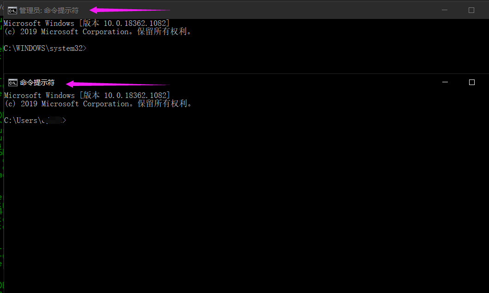The width and height of the screenshot is (489, 293).
Task: Click version line in the administrator window
Action: click(x=86, y=23)
